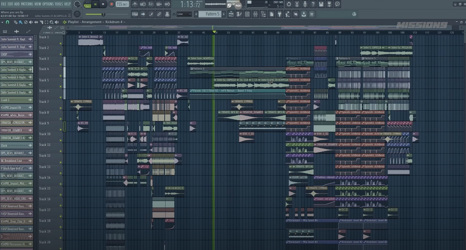This screenshot has height=250, width=466.
Task: Click the Save icon in the top toolbar
Action: click(x=321, y=4)
